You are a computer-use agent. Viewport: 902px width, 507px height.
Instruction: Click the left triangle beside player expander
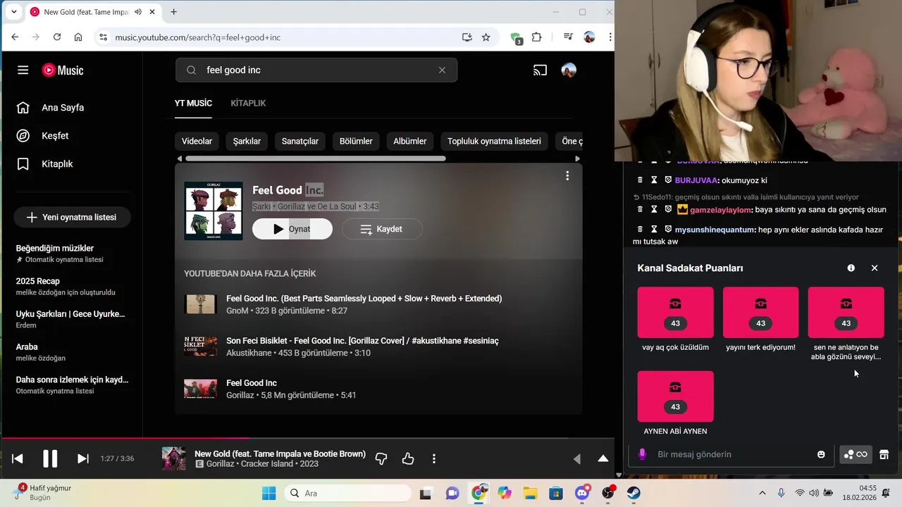click(x=577, y=459)
